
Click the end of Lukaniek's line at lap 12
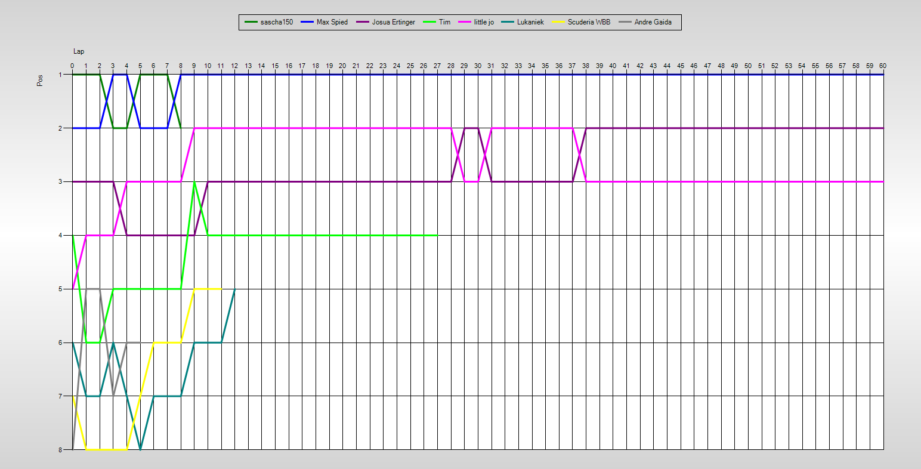click(234, 289)
